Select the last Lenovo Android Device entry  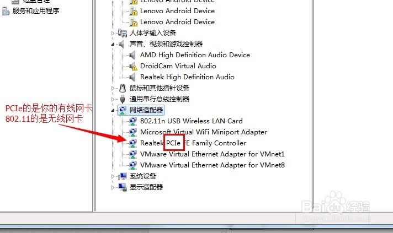177,22
